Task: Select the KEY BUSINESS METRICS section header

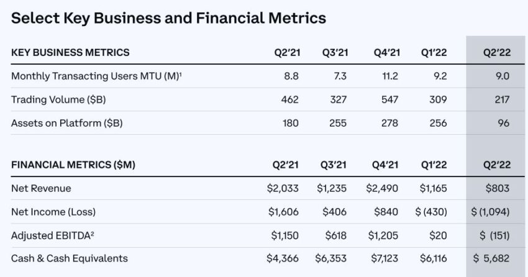Action: point(70,53)
